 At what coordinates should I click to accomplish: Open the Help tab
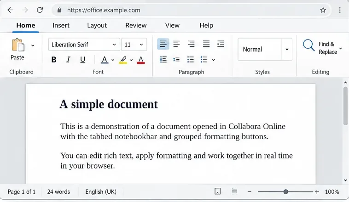(x=206, y=25)
